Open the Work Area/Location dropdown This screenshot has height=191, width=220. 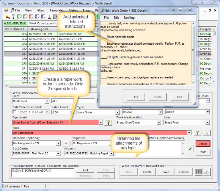[x=159, y=123]
